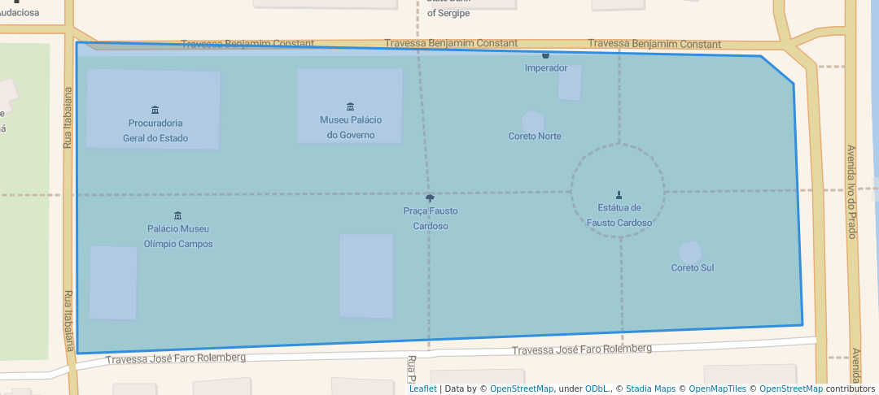This screenshot has width=879, height=395.
Task: Click the Palácio Museu Olímpio Campos label
Action: (178, 237)
